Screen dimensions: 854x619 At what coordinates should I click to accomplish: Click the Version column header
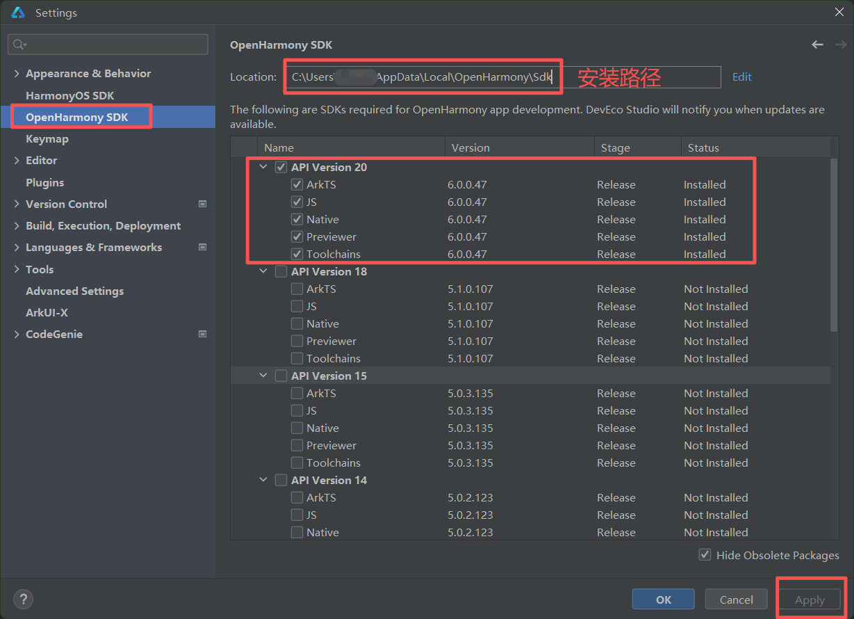[519, 147]
